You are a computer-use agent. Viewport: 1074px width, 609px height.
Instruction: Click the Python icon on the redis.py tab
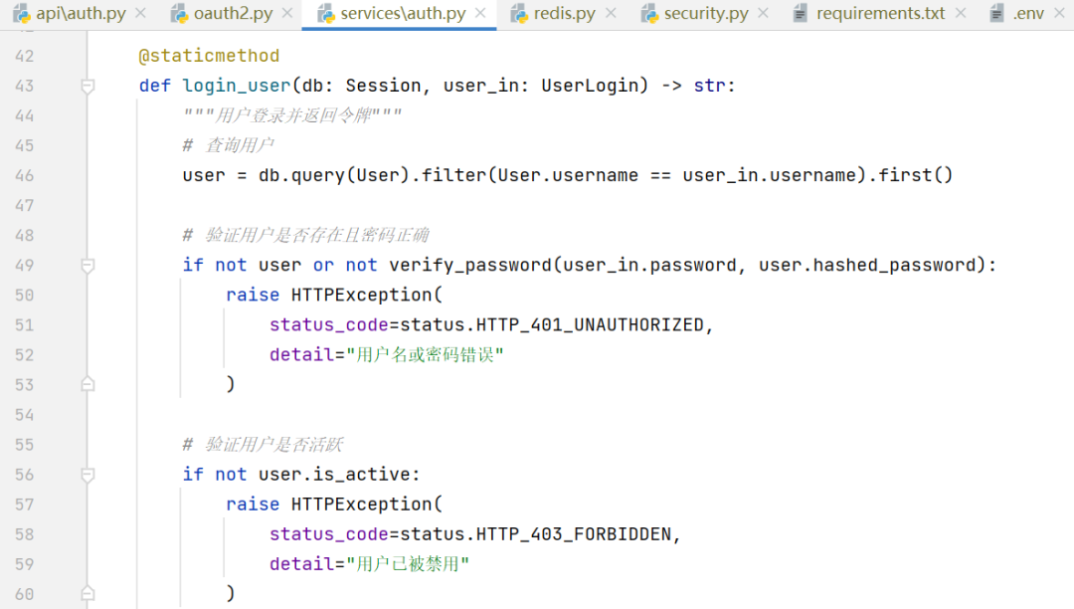521,14
